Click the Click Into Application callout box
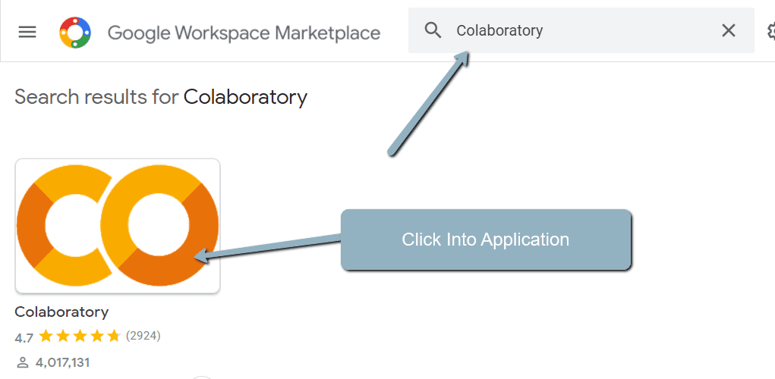Viewport: 775px width, 379px height. 486,240
